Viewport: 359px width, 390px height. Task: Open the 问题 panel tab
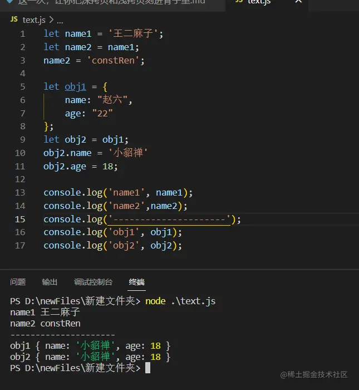(18, 282)
